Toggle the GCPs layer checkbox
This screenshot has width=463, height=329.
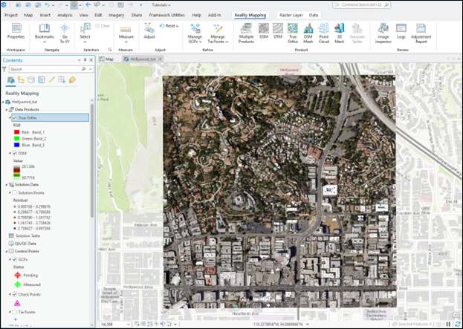(x=14, y=259)
